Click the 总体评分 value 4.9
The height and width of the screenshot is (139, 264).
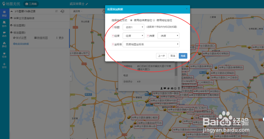point(139,82)
